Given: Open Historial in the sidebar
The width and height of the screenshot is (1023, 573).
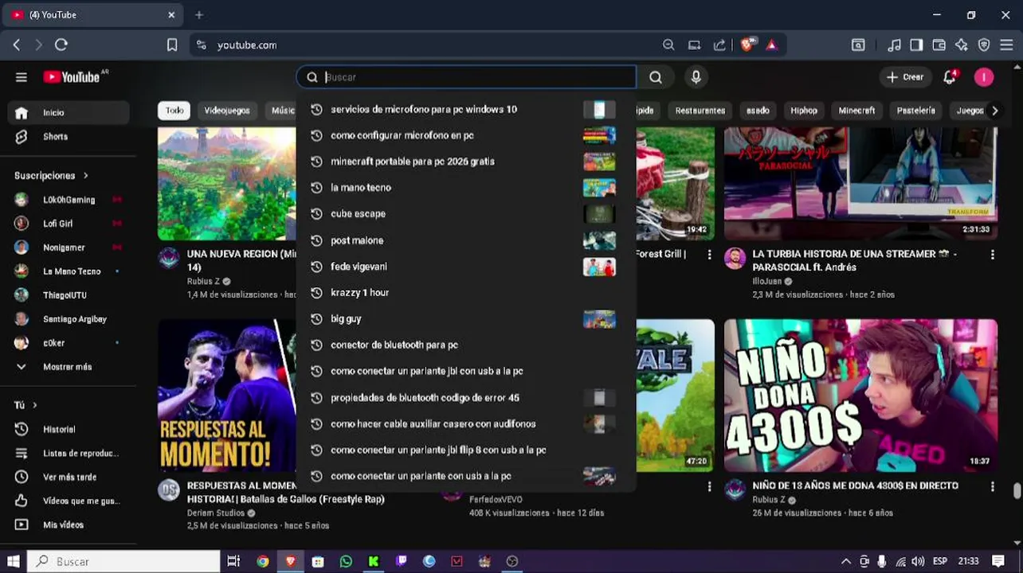Looking at the screenshot, I should (69, 430).
